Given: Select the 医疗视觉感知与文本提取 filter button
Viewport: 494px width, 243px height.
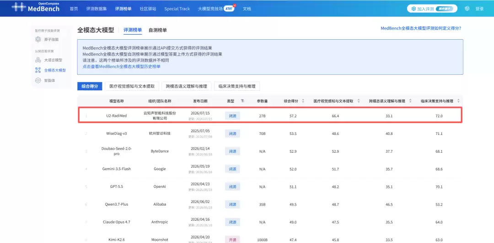Looking at the screenshot, I should tap(132, 86).
